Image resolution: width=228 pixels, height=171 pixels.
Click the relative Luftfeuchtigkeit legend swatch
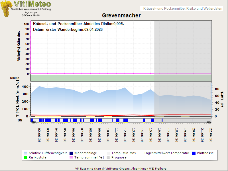(x=26, y=153)
